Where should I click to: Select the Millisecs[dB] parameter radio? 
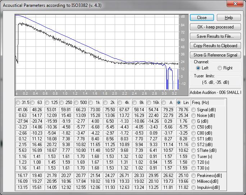click(x=193, y=181)
